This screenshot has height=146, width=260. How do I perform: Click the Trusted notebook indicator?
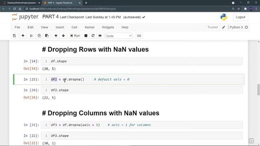coord(212,27)
